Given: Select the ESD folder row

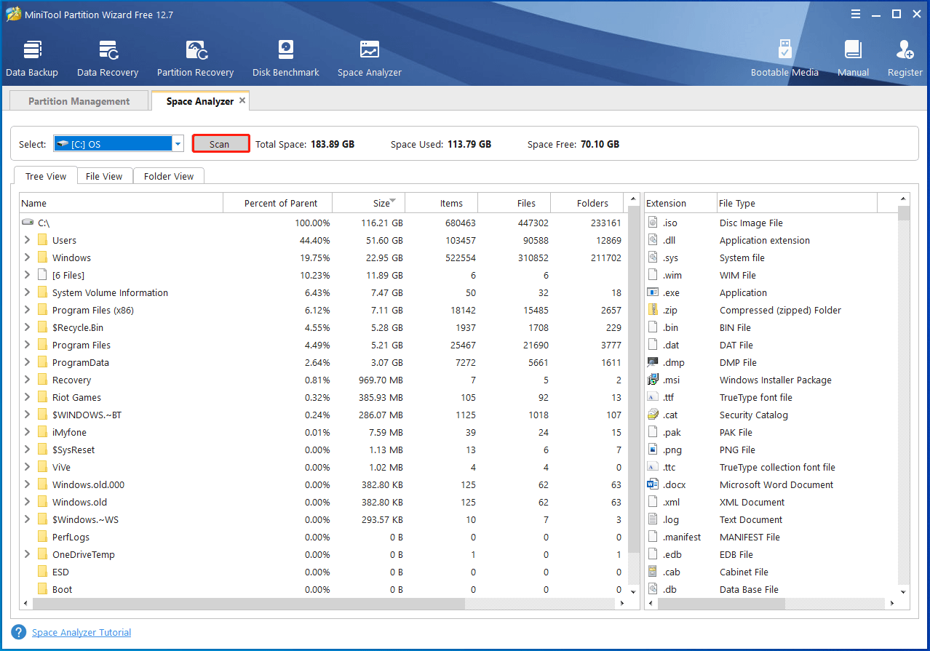Looking at the screenshot, I should 323,572.
